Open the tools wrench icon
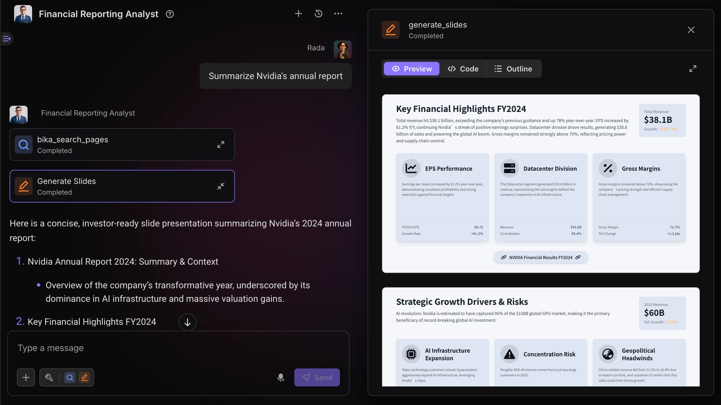The image size is (721, 405). [x=49, y=377]
